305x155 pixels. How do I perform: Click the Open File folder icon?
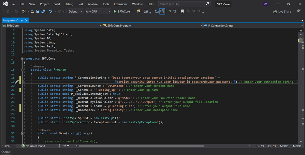(32, 11)
